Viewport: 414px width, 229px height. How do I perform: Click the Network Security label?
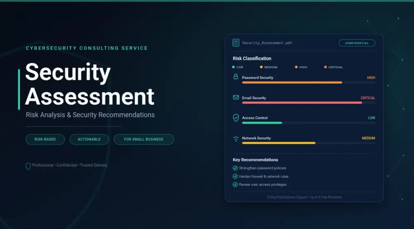click(256, 138)
